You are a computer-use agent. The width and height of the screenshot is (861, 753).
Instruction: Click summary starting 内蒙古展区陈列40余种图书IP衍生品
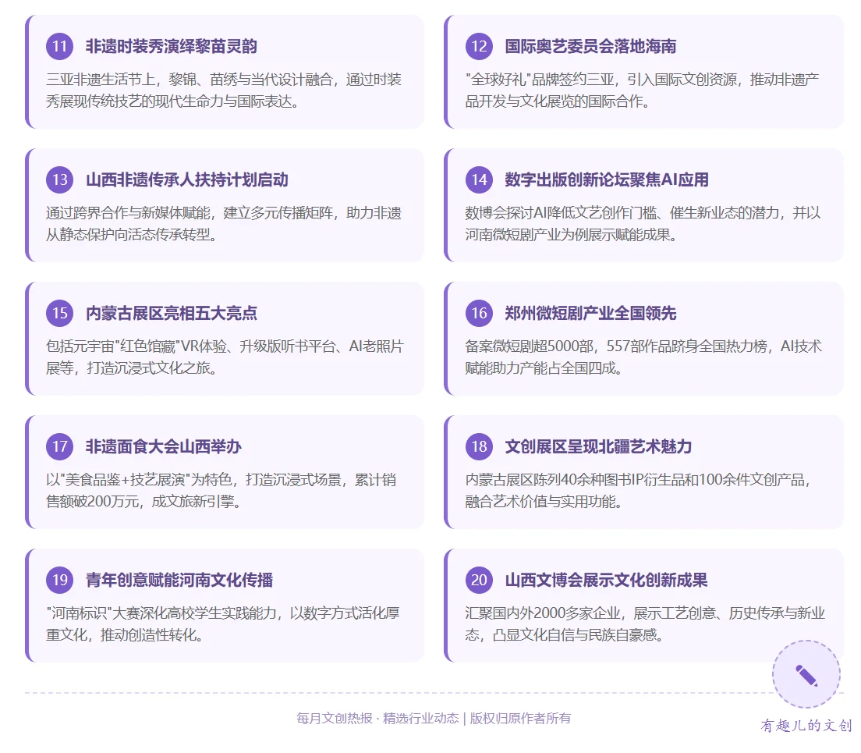tap(638, 491)
